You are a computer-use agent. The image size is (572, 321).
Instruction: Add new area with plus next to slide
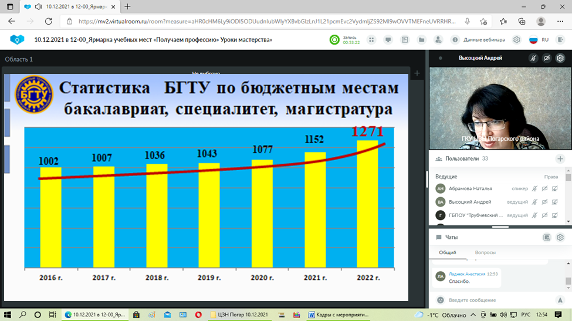tap(417, 73)
